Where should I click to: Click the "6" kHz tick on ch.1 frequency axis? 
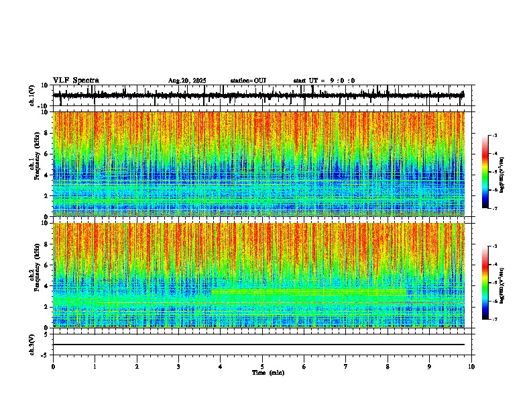46,154
